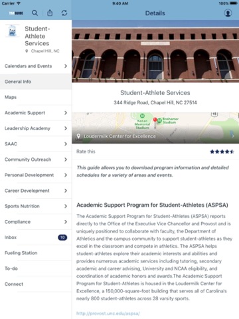Open the user profile icon
239x319 pixels.
coord(228,13)
